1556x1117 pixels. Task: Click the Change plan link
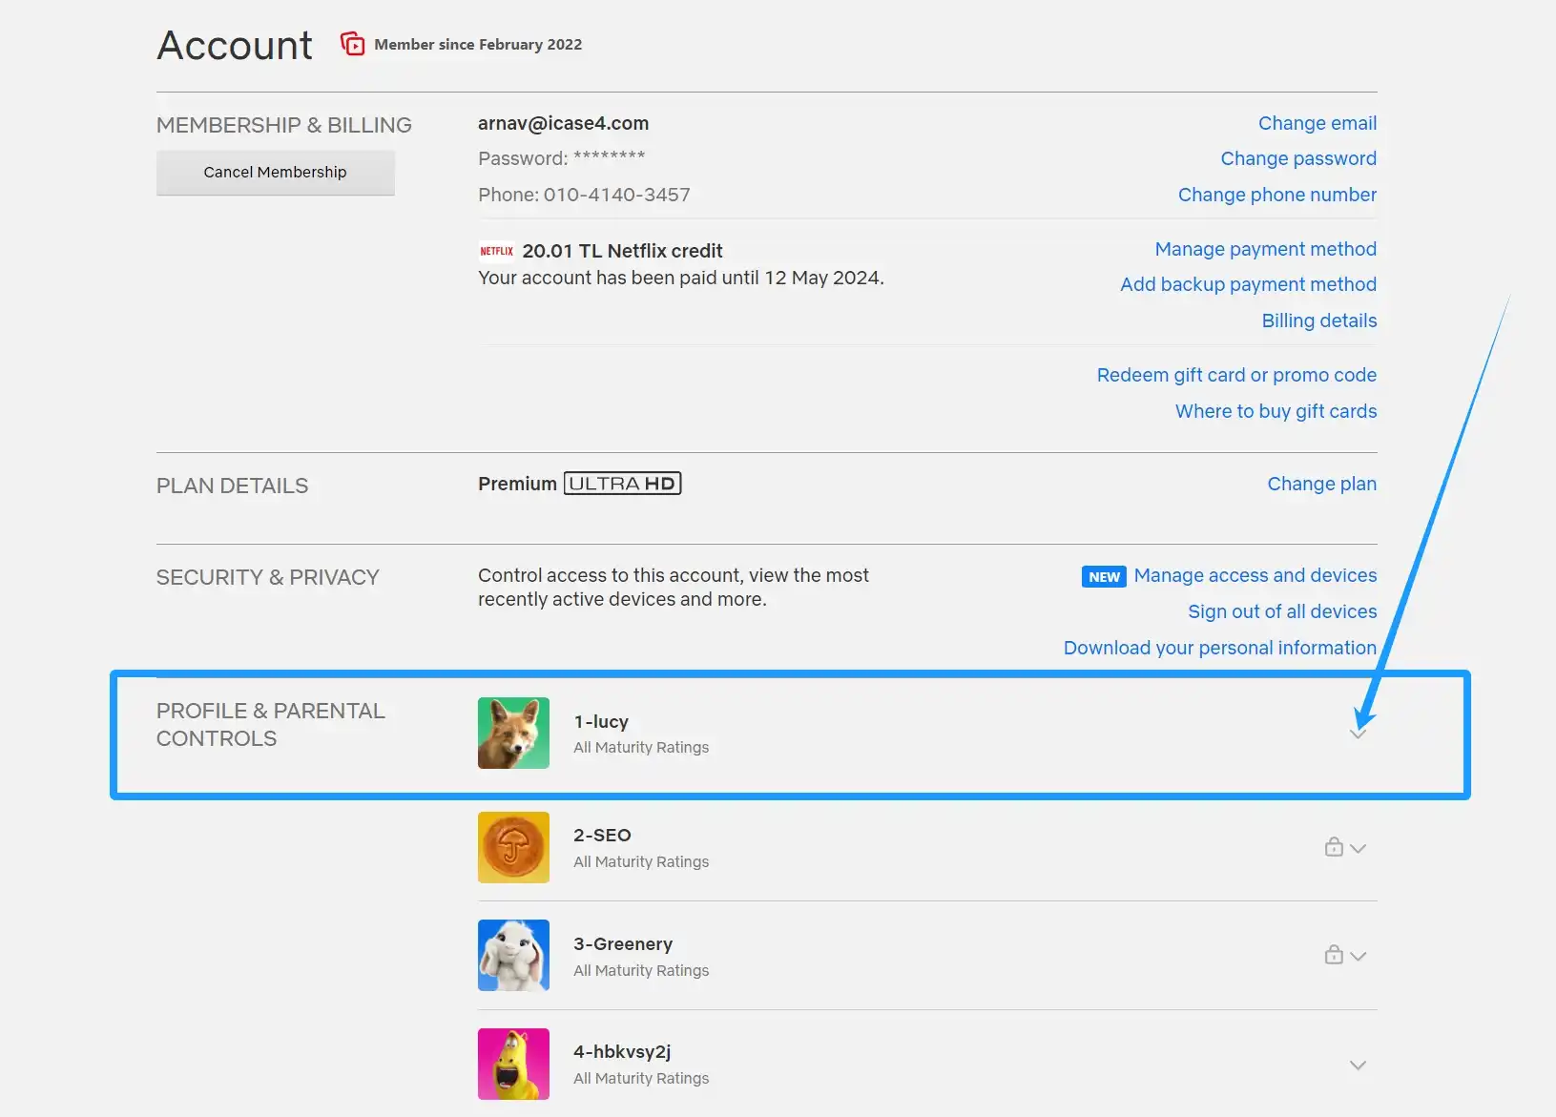pyautogui.click(x=1321, y=484)
